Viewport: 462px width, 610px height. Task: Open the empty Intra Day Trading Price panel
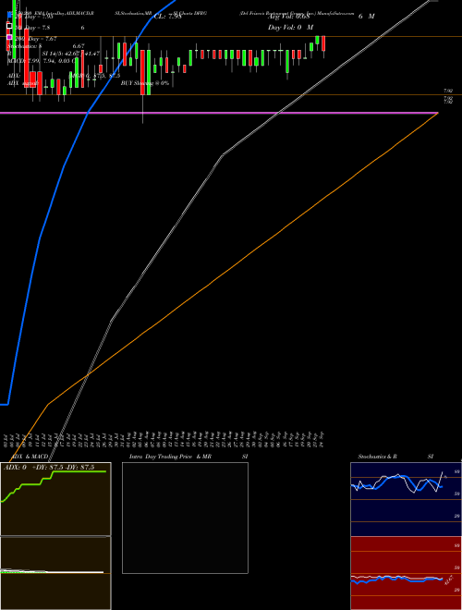(x=185, y=518)
